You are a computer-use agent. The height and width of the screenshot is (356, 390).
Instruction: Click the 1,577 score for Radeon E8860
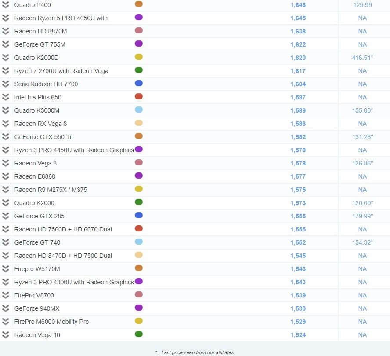[x=298, y=176]
